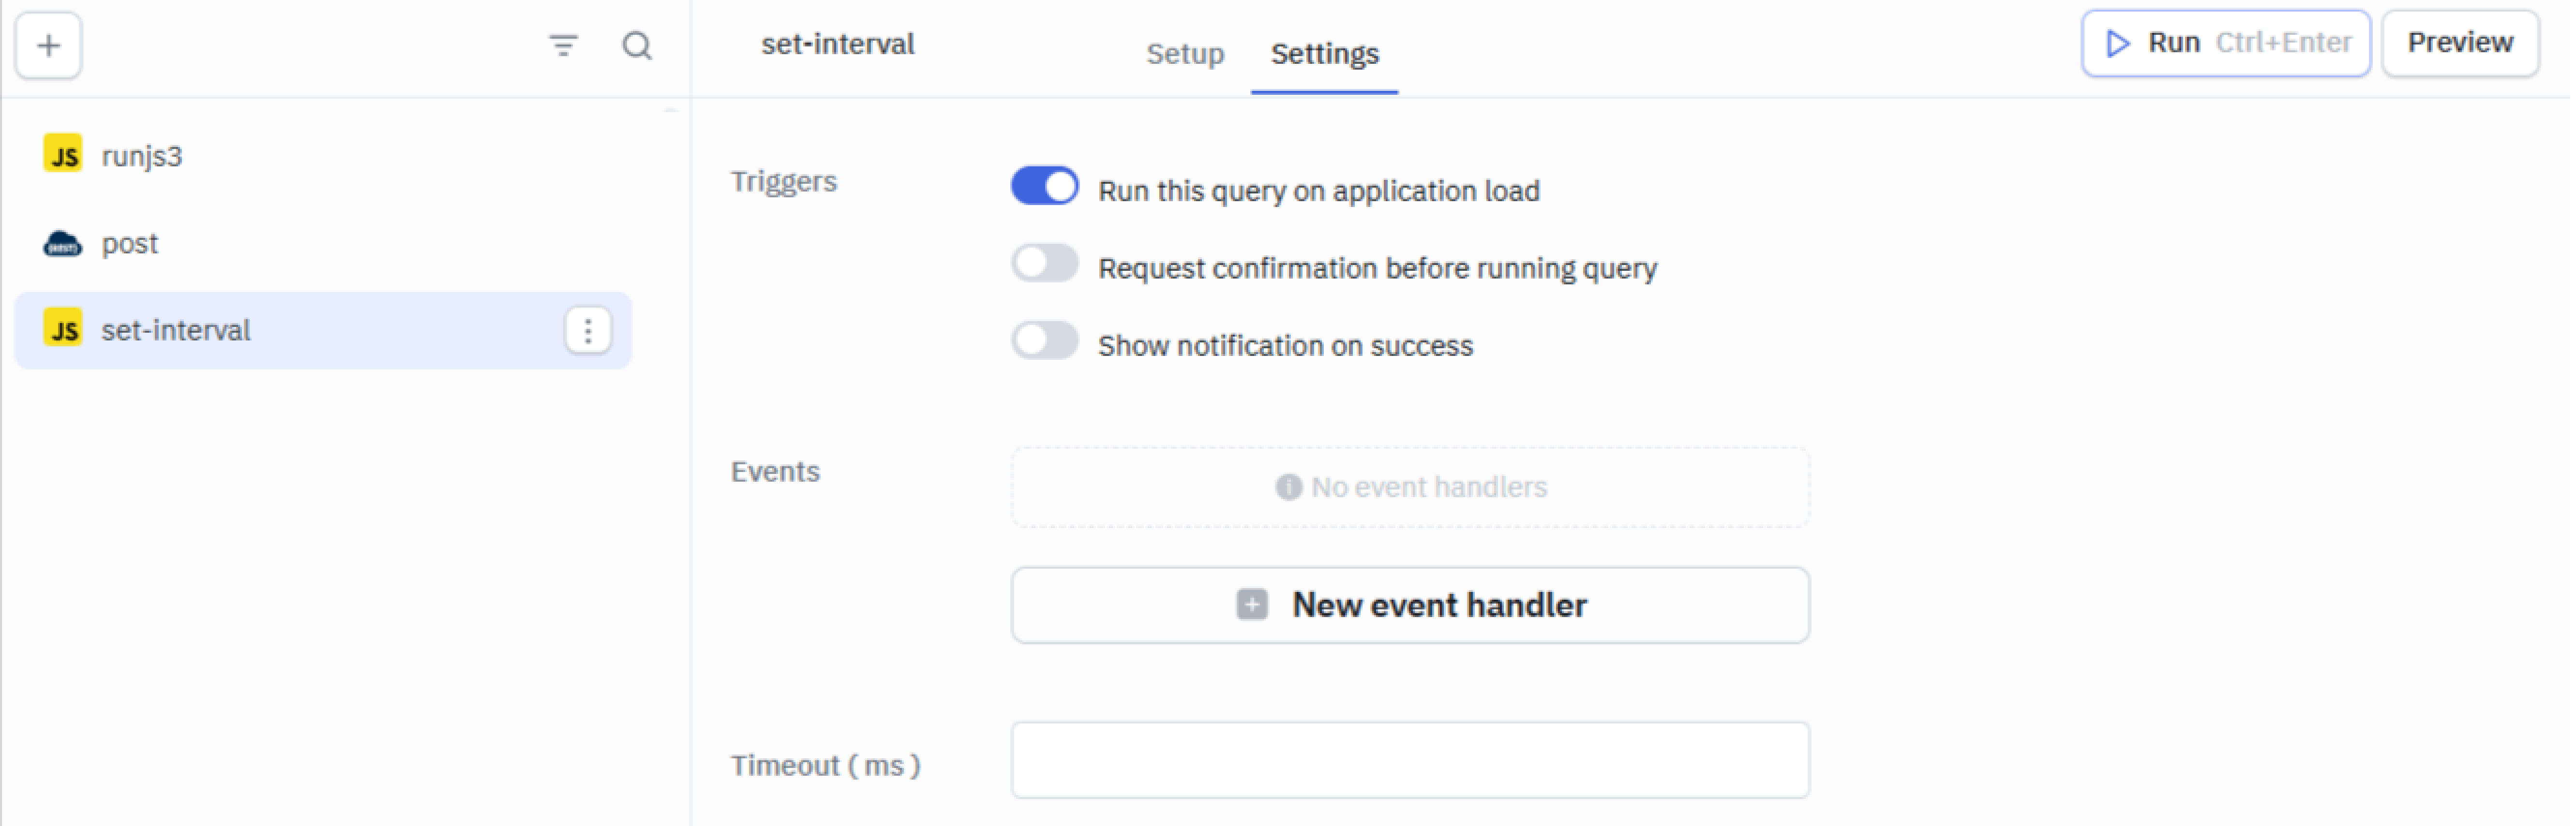
Task: Select the Settings tab
Action: click(x=1324, y=53)
